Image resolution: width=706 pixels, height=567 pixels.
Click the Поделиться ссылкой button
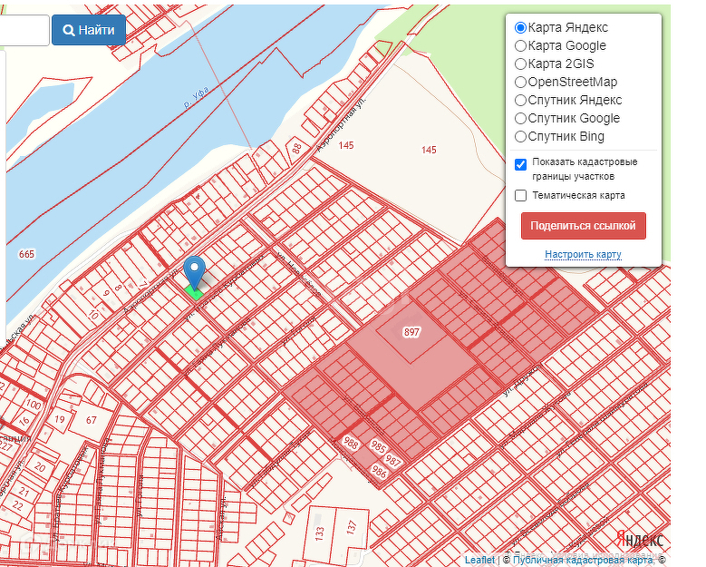[x=583, y=226]
